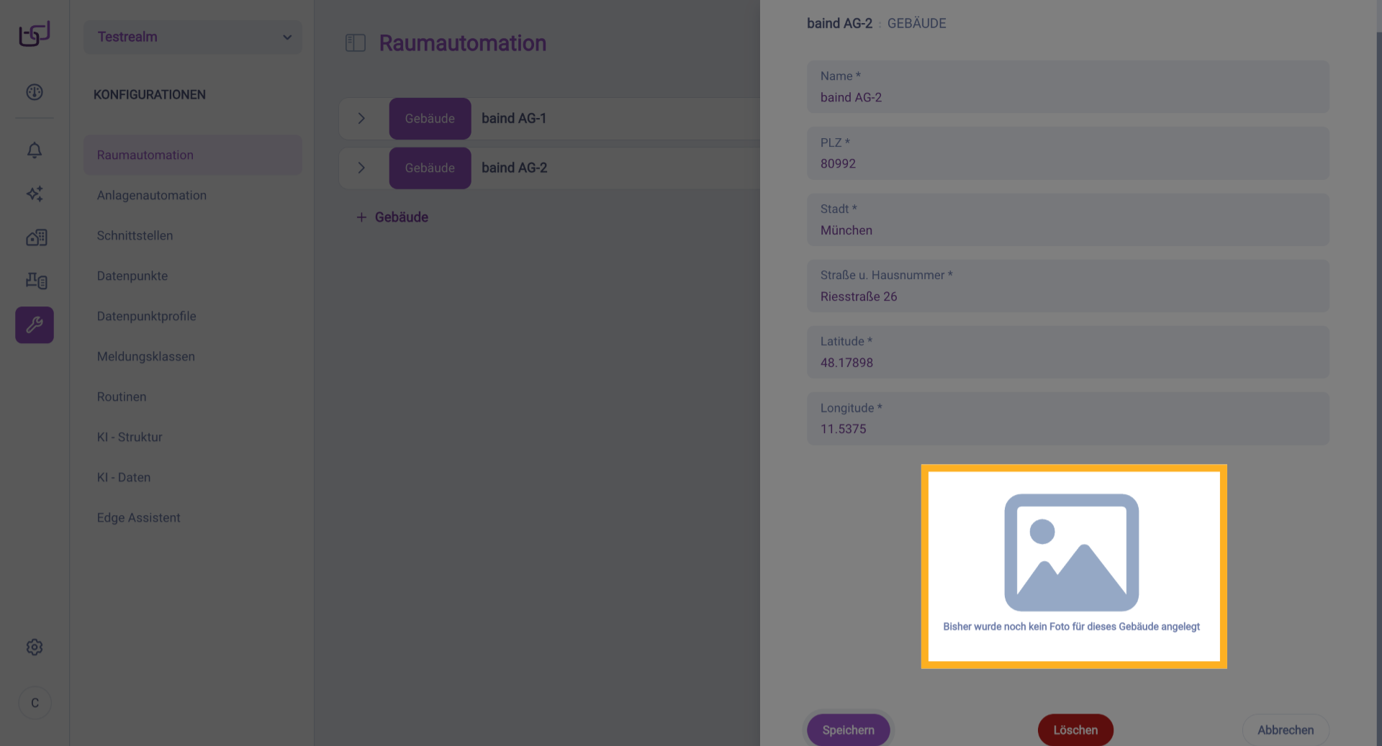This screenshot has height=746, width=1382.
Task: Select Anlagenautomation in configuration menu
Action: click(x=152, y=195)
